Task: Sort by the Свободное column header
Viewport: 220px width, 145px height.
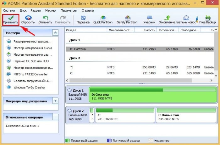Action: click(190, 30)
